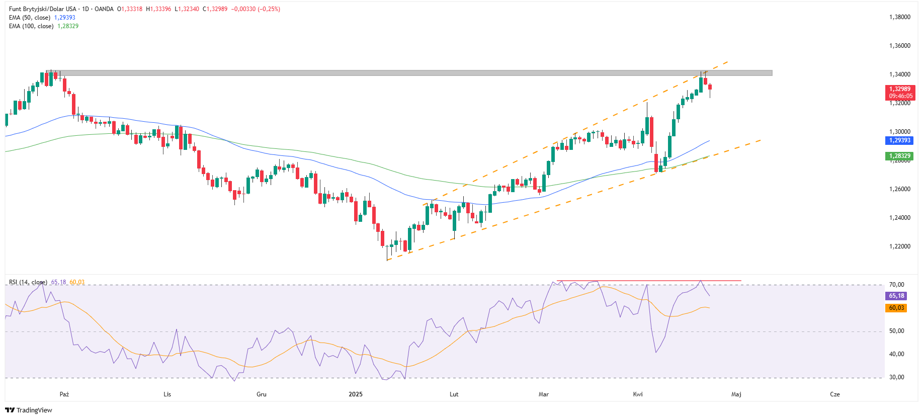
Task: Click the blue EMA 50 value tag 1,29393
Action: click(899, 141)
